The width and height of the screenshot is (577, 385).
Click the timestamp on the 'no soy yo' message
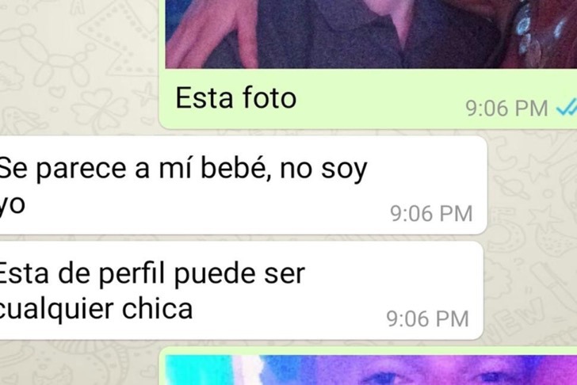(x=431, y=214)
